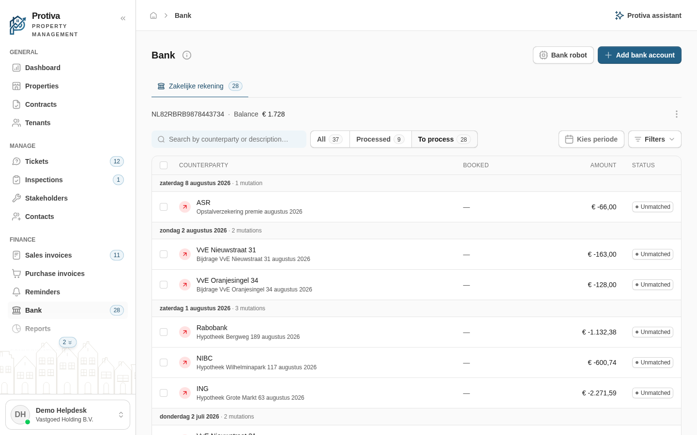This screenshot has width=697, height=435.
Task: Expand the hidden sidebar items badge
Action: click(x=68, y=342)
